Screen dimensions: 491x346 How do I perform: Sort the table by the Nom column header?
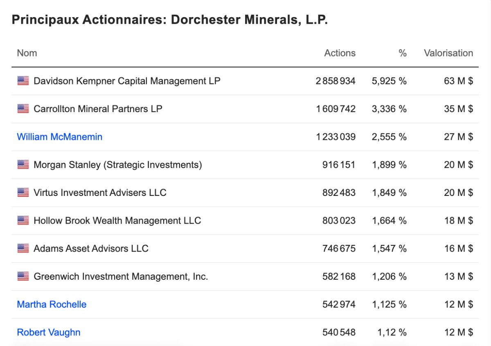click(x=27, y=53)
